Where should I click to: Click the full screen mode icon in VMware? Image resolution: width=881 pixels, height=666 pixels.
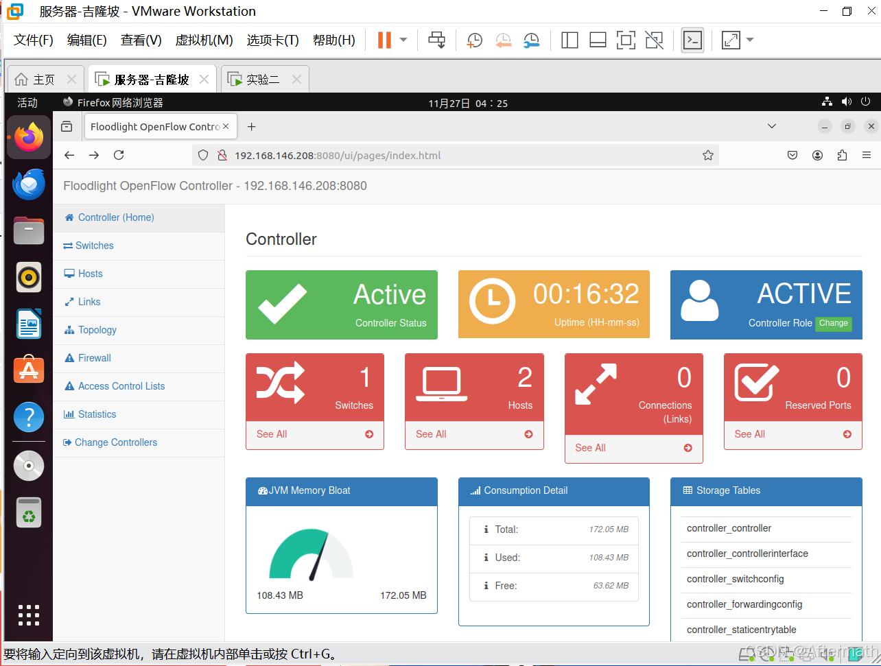tap(626, 40)
